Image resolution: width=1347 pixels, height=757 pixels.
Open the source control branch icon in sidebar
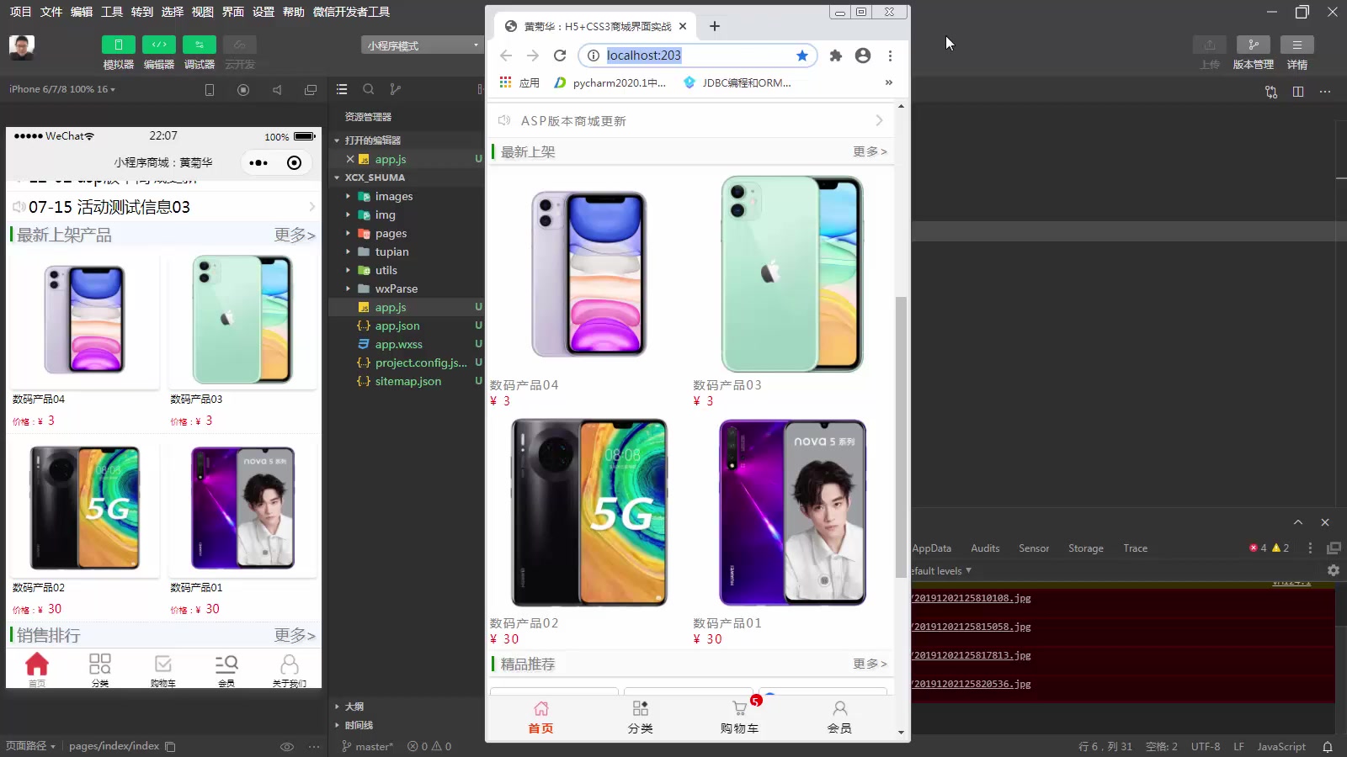coord(396,89)
